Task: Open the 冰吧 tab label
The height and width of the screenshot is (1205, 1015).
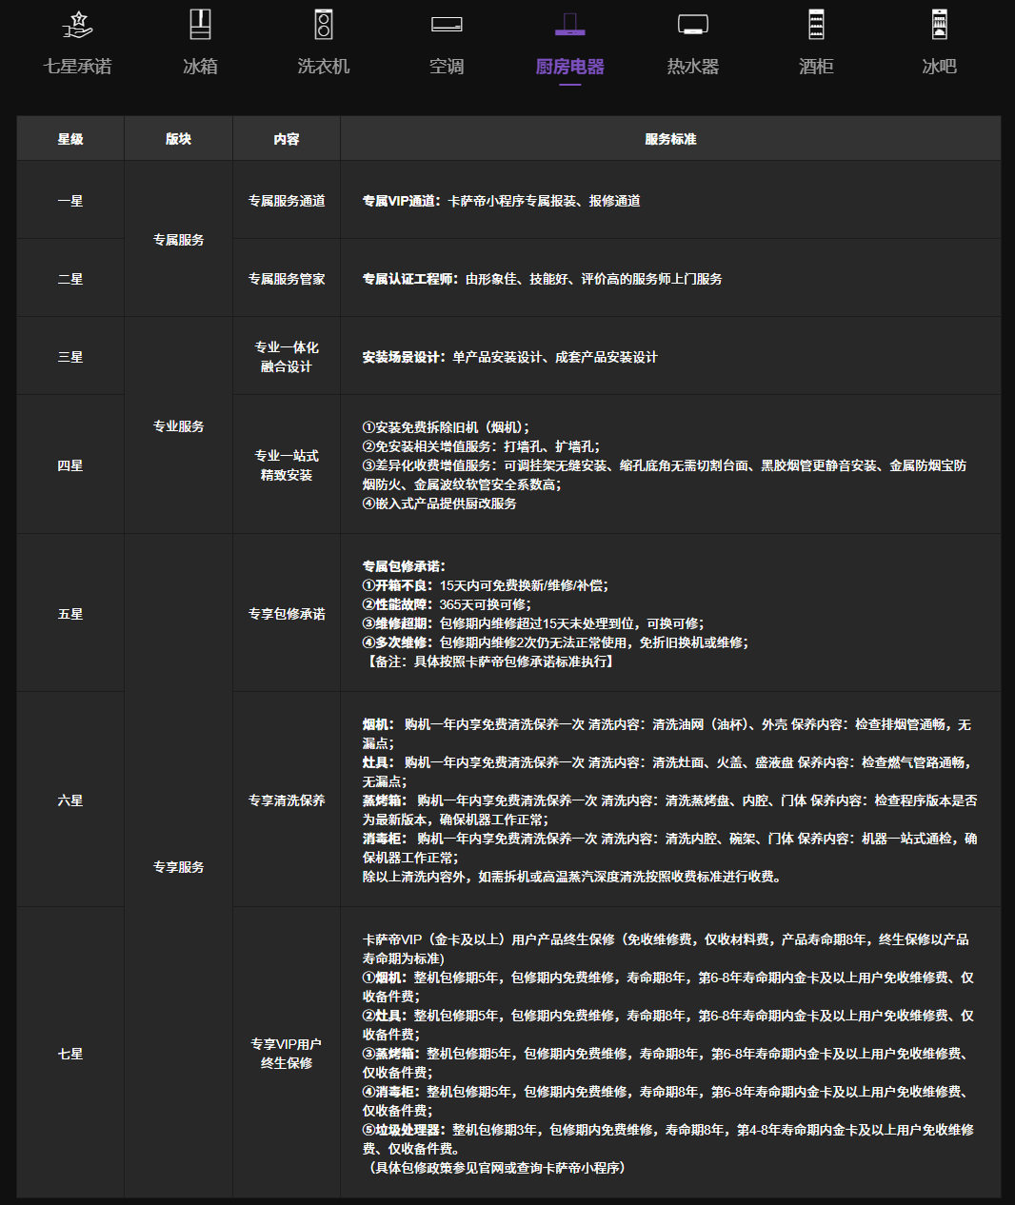Action: tap(939, 67)
